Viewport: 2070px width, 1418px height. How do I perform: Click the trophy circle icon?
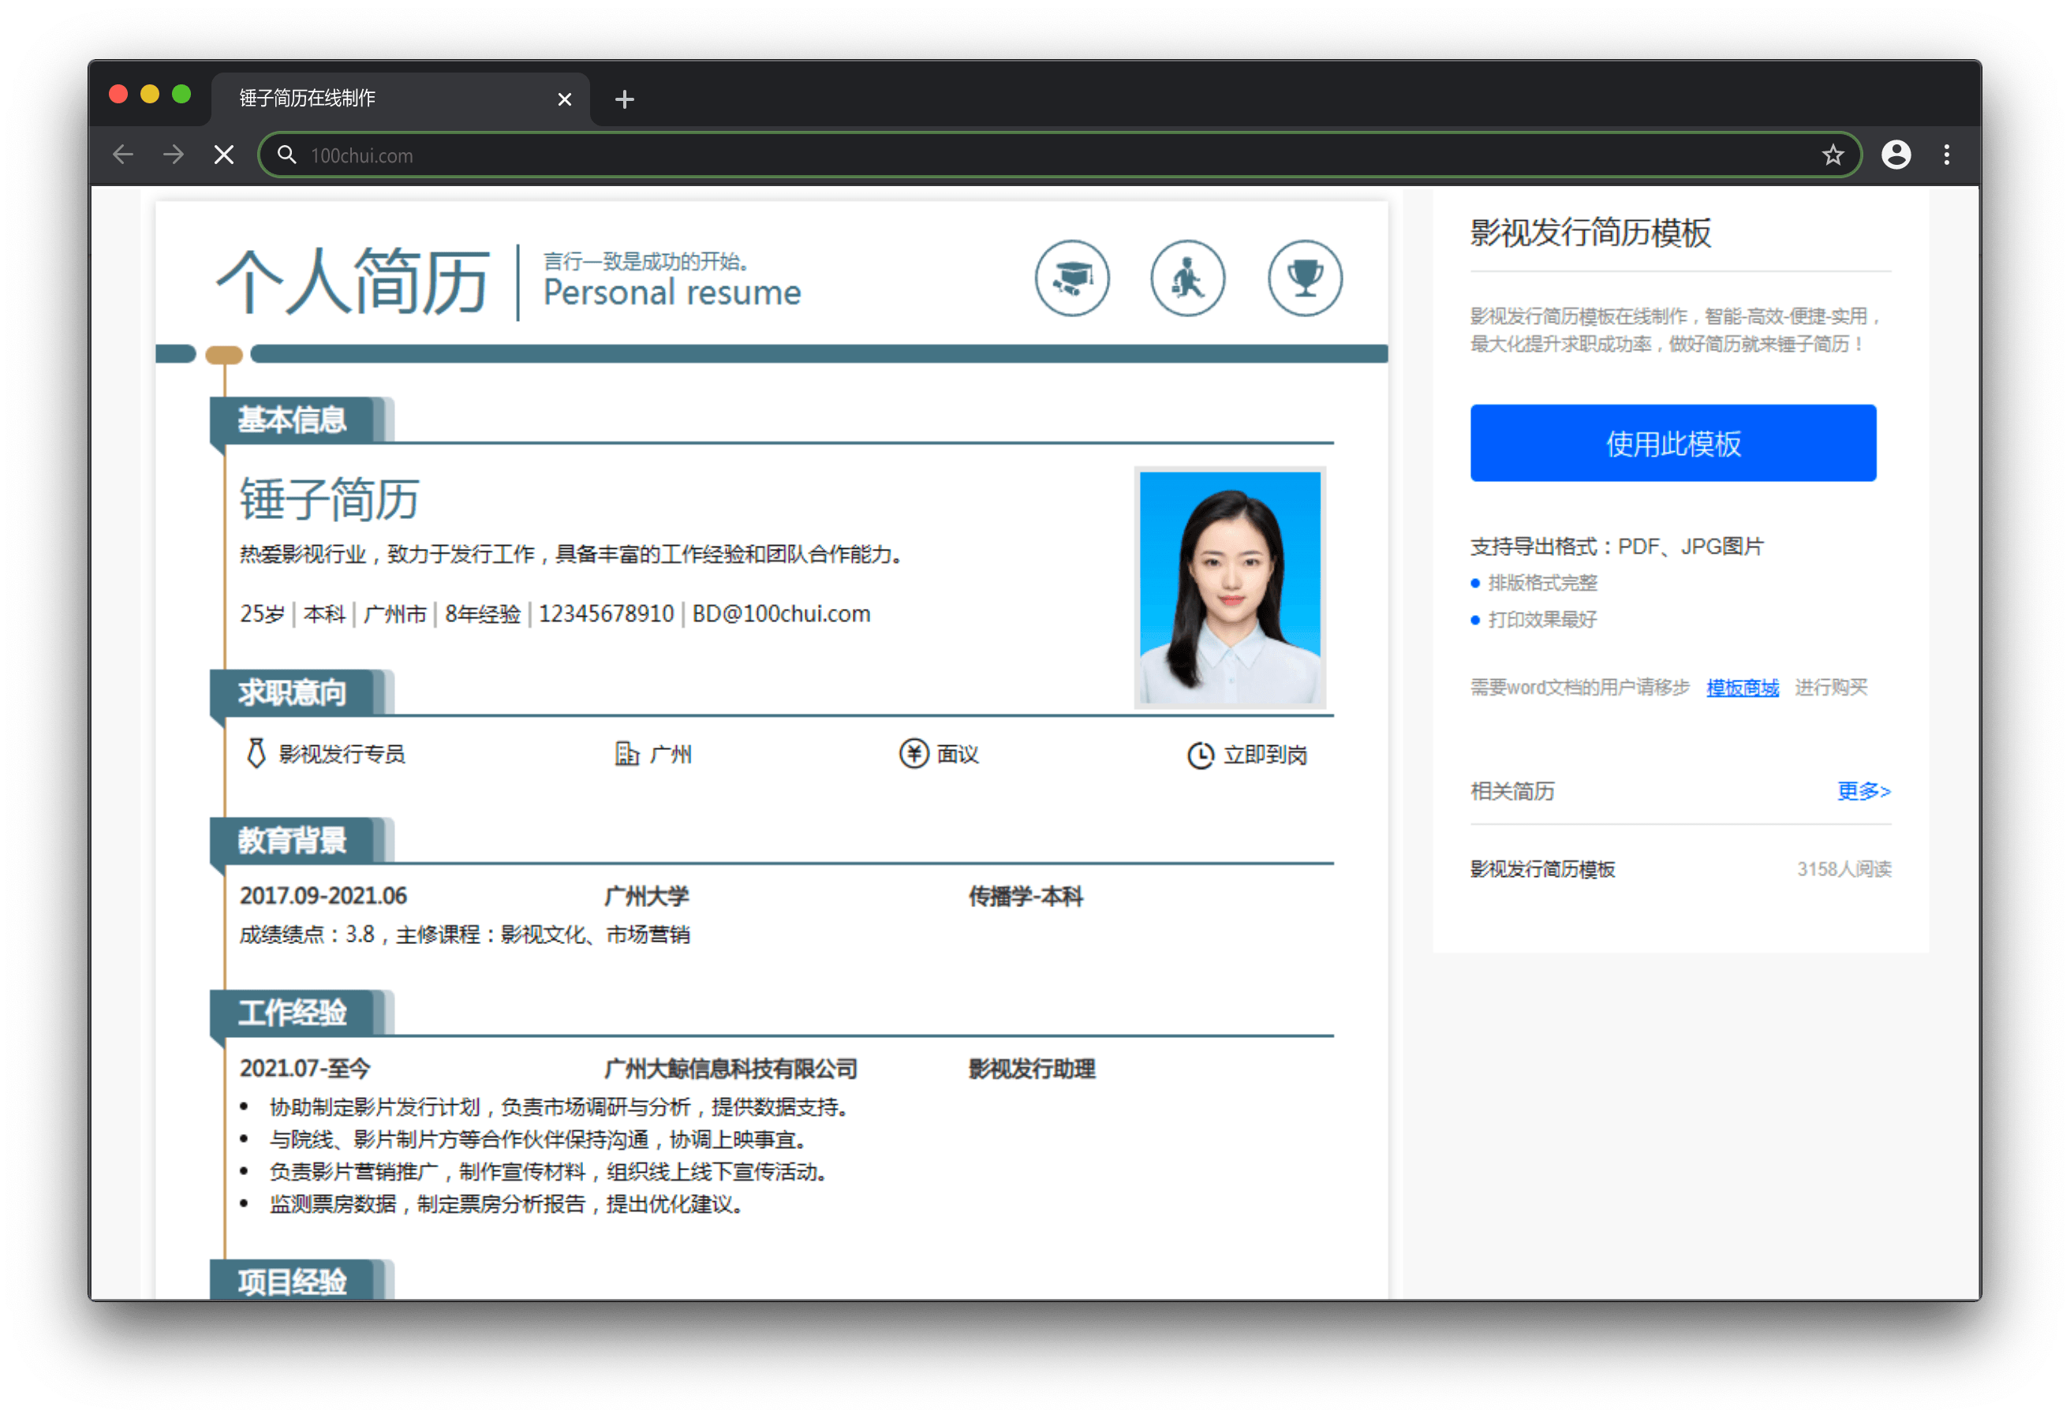click(x=1304, y=278)
